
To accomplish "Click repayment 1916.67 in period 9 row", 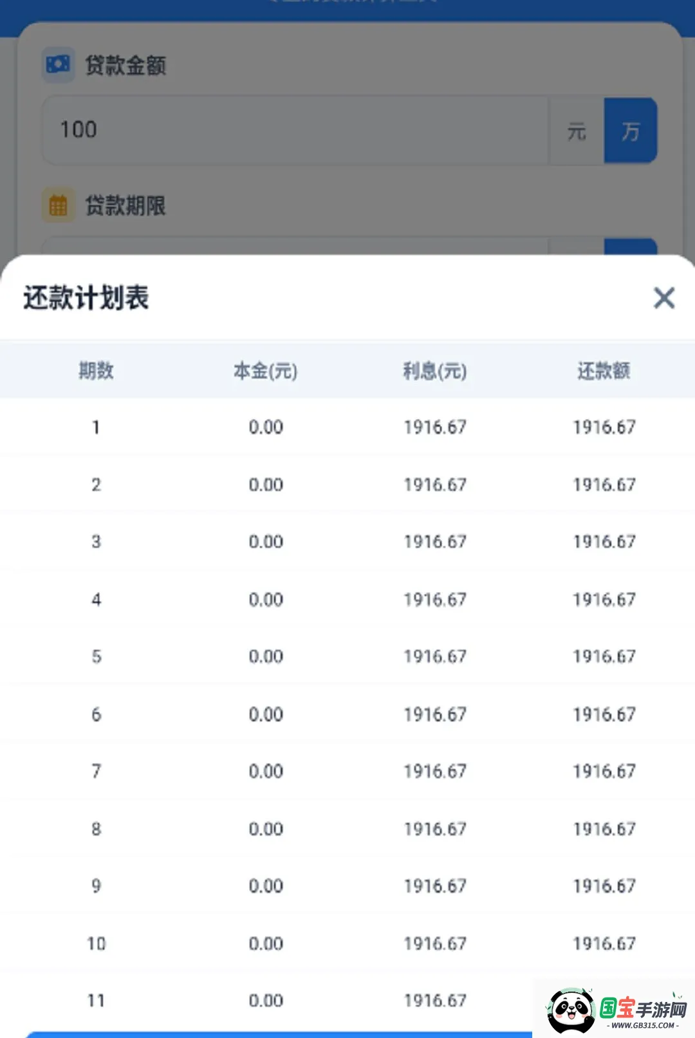I will 604,886.
